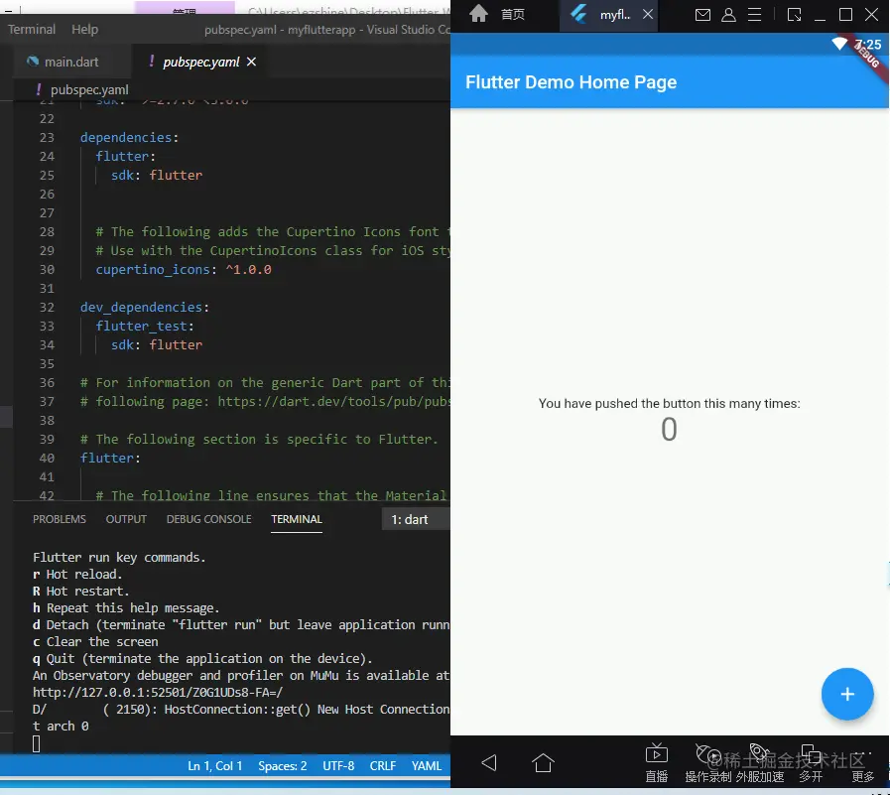The height and width of the screenshot is (795, 890).
Task: Click the observatory URL http://127.0.0.1:52501 in terminal
Action: pyautogui.click(x=157, y=692)
